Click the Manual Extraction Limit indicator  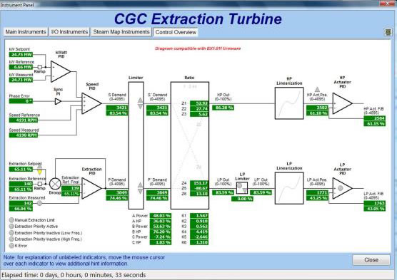pyautogui.click(x=11, y=220)
